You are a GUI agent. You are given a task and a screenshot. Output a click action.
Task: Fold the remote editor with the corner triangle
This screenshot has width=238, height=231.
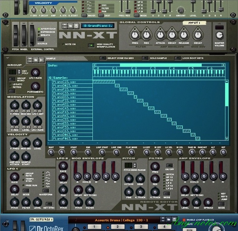click(7, 58)
